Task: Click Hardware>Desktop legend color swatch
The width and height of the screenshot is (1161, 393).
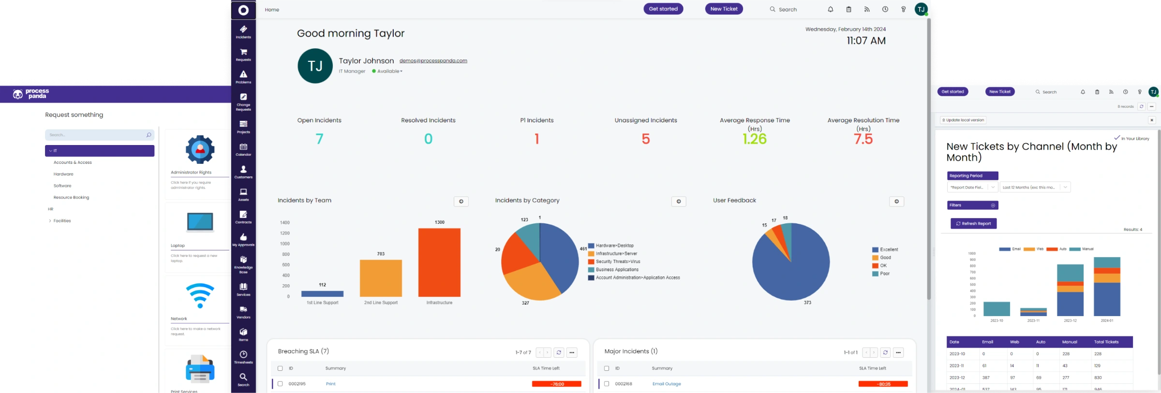Action: 591,246
